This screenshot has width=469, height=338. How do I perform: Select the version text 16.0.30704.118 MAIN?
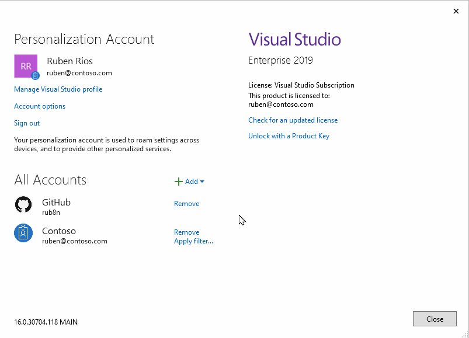pyautogui.click(x=46, y=322)
